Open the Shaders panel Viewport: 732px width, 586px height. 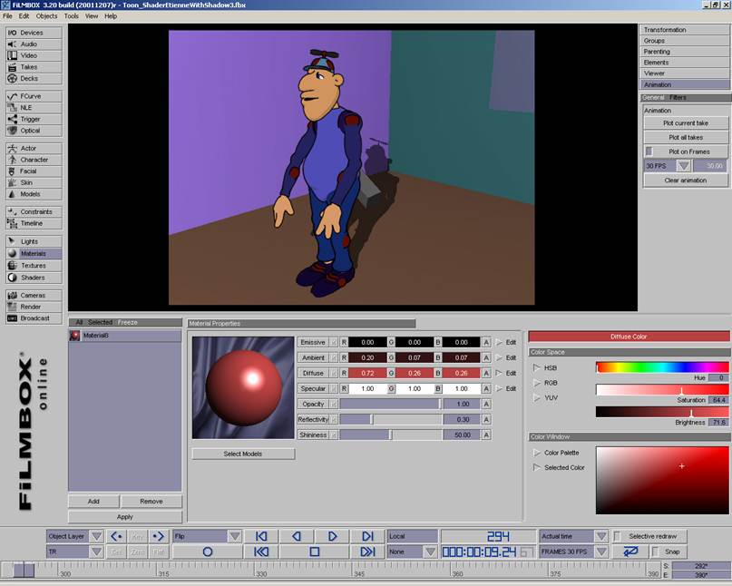[34, 278]
